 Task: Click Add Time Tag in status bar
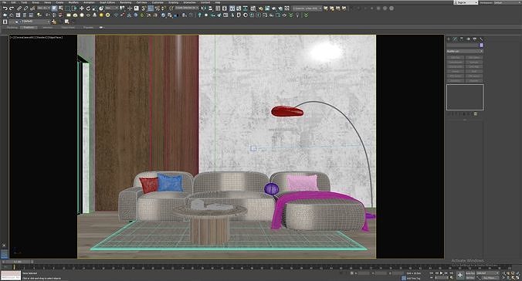413,279
